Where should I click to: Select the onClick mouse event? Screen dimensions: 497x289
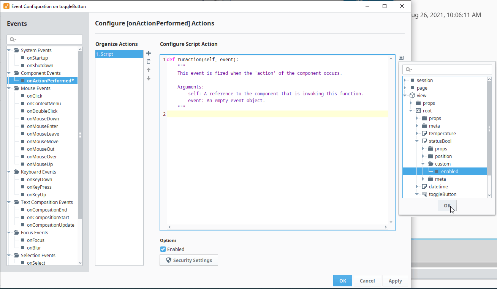[x=35, y=96]
